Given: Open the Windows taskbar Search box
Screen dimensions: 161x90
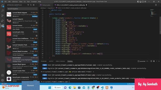Looking at the screenshot, I should coord(58,87).
